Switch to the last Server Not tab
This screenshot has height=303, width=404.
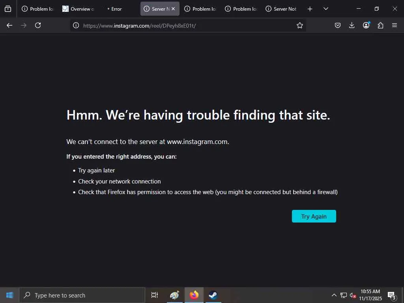(x=282, y=9)
